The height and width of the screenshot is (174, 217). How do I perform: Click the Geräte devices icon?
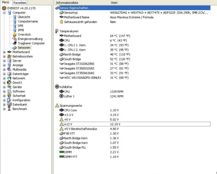pyautogui.click(x=9, y=87)
